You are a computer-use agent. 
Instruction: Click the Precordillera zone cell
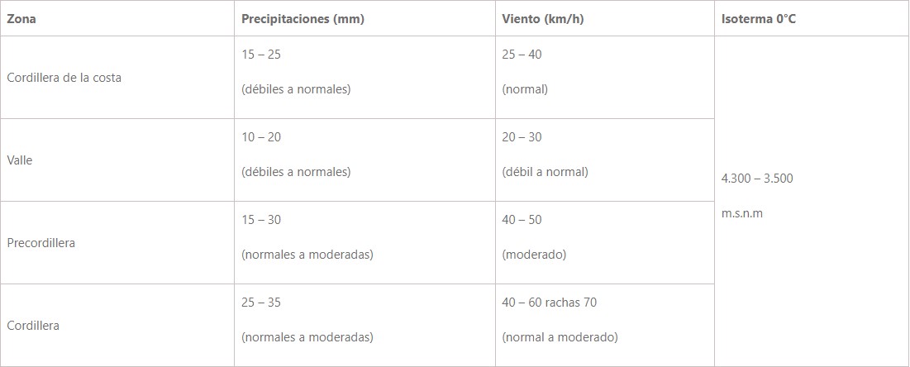41,243
